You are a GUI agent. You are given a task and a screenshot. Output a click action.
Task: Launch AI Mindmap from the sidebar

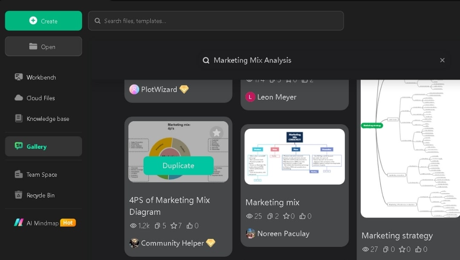43,222
